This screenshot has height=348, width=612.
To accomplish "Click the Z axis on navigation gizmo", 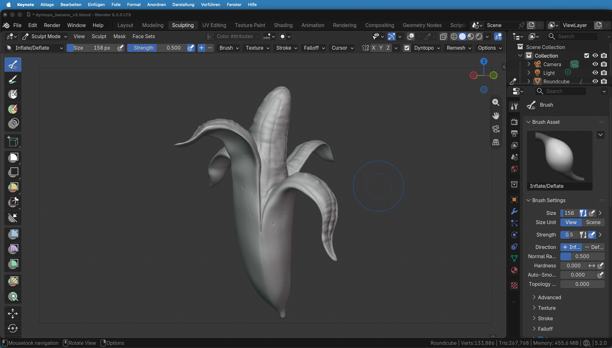I will click(x=484, y=61).
